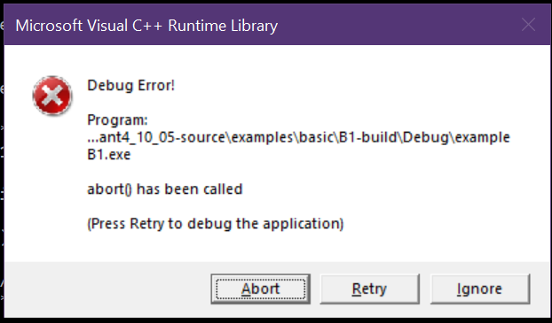Click the Press Retry to debug hint

coord(215,224)
